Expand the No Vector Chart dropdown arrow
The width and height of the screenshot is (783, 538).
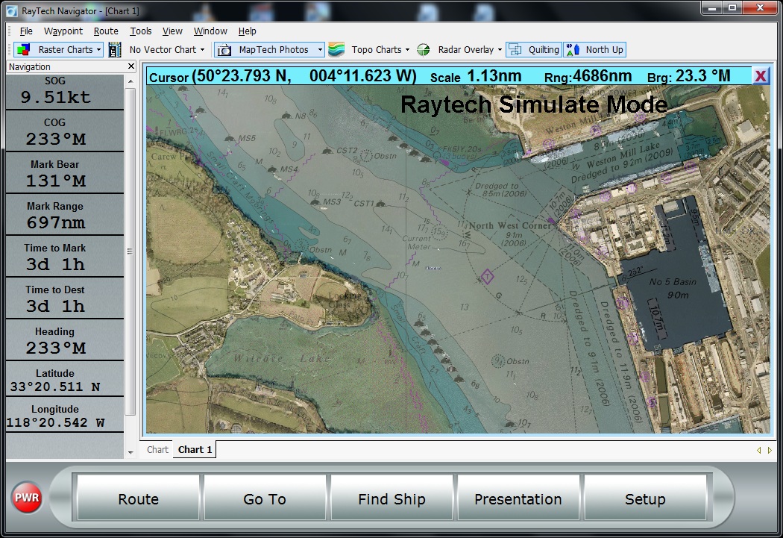click(202, 49)
